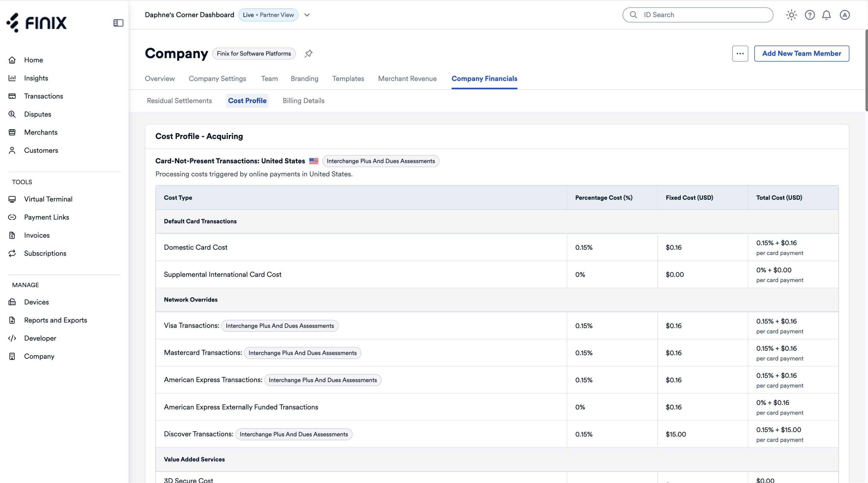Click the Merchants storefront icon
The width and height of the screenshot is (868, 483).
[12, 132]
